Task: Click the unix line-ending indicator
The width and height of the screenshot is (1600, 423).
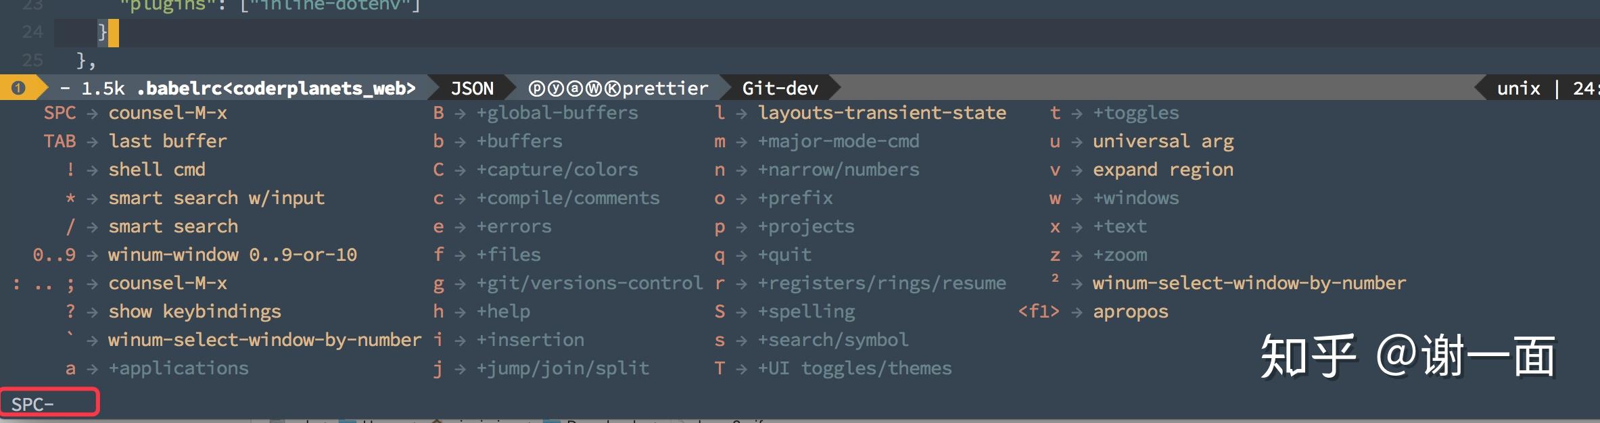Action: pos(1519,89)
